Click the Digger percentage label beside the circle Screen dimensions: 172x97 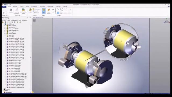click(x=139, y=47)
